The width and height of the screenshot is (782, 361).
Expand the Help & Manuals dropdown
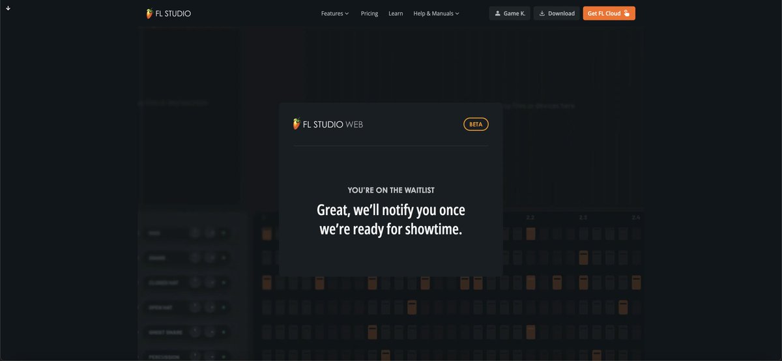pos(436,13)
